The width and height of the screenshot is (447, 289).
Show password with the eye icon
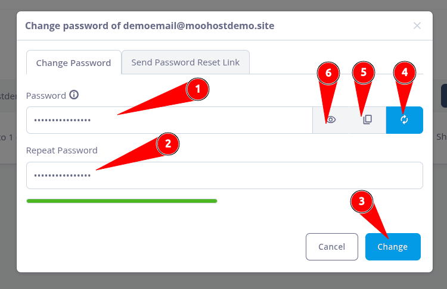point(331,120)
